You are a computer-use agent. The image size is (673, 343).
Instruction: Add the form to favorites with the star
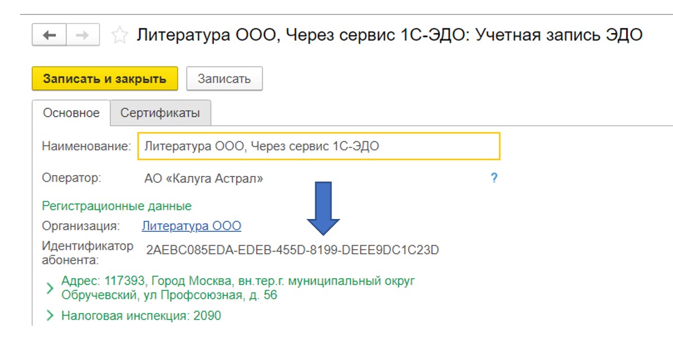point(119,35)
